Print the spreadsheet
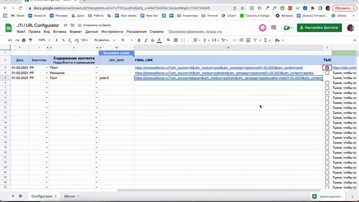This screenshot has width=359, height=202. coord(24,40)
